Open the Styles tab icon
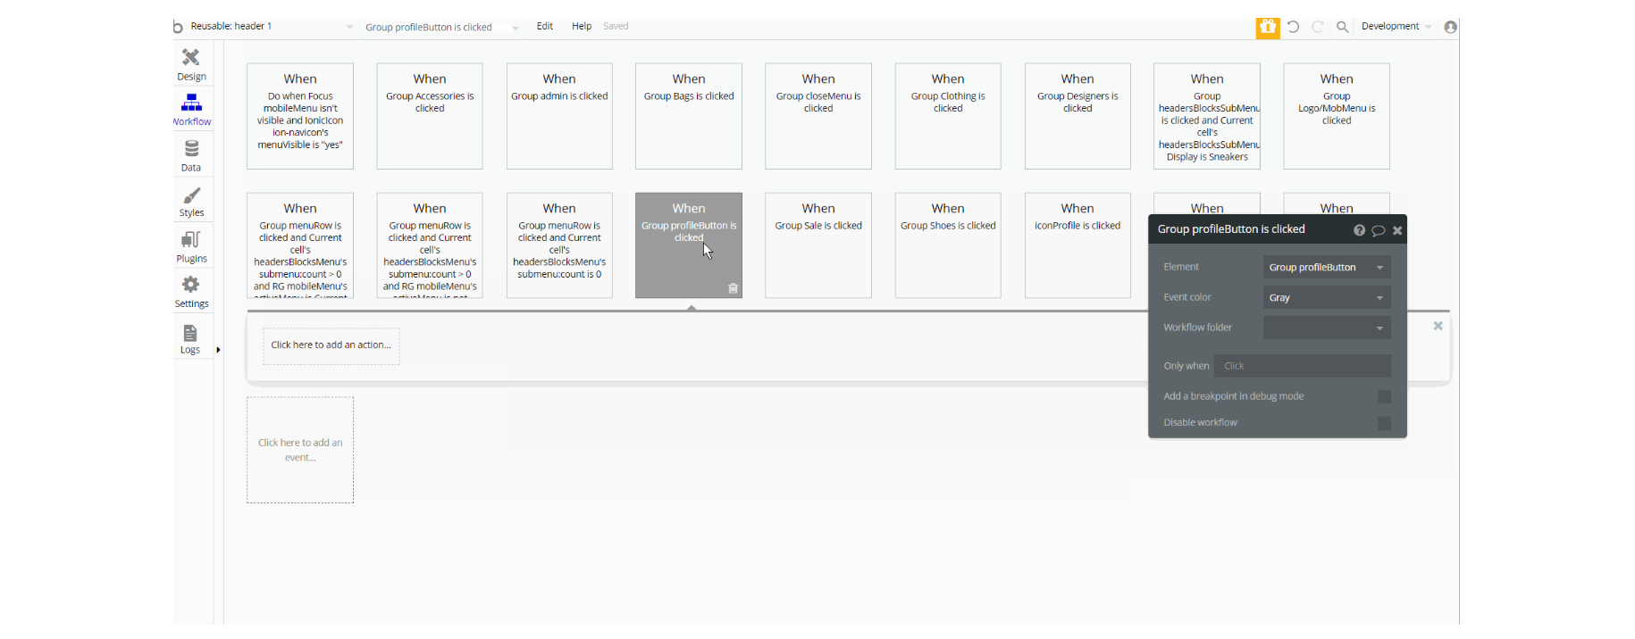 coord(191,195)
